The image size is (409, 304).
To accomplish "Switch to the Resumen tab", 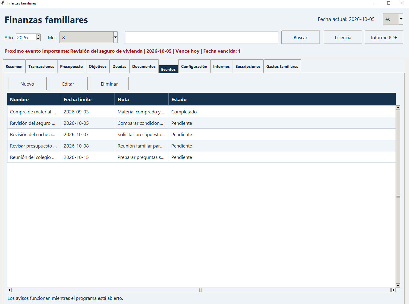I will [x=14, y=66].
